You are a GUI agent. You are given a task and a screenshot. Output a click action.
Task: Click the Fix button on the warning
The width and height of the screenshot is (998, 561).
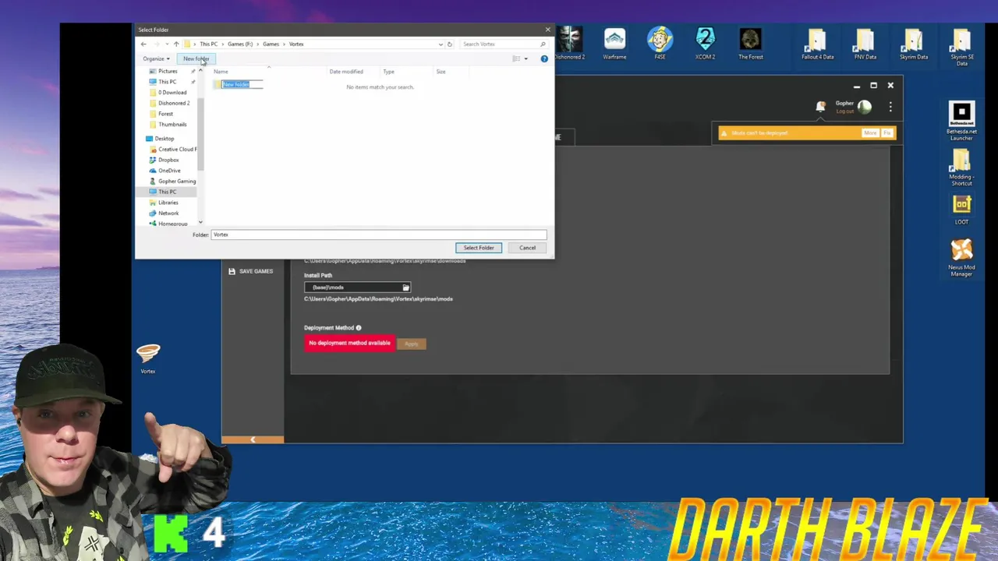tap(887, 133)
